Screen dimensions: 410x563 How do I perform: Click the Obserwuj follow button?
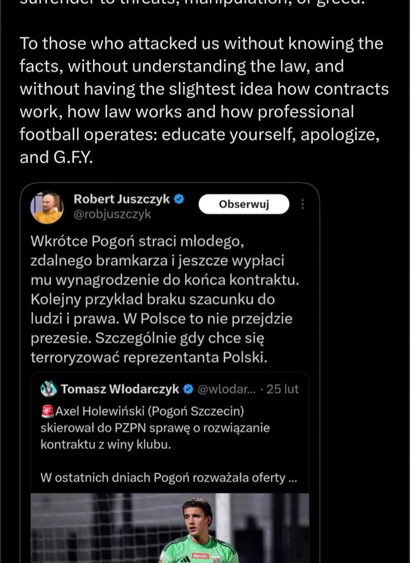pos(244,204)
